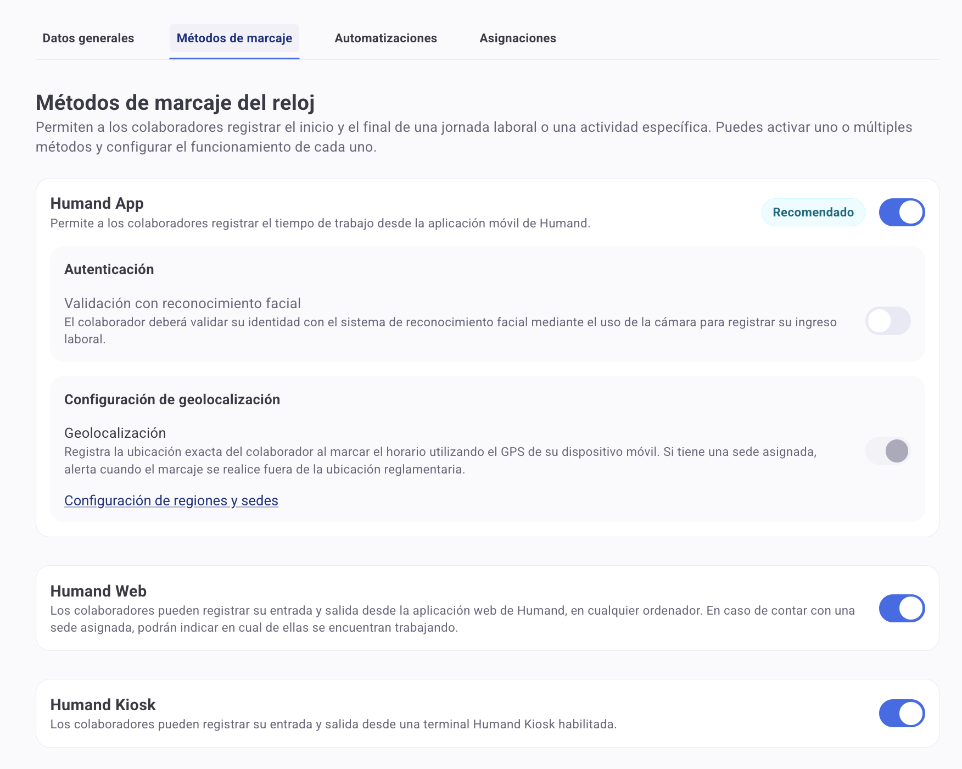Select the Métodos de marcaje tab
Image resolution: width=962 pixels, height=769 pixels.
[x=234, y=38]
